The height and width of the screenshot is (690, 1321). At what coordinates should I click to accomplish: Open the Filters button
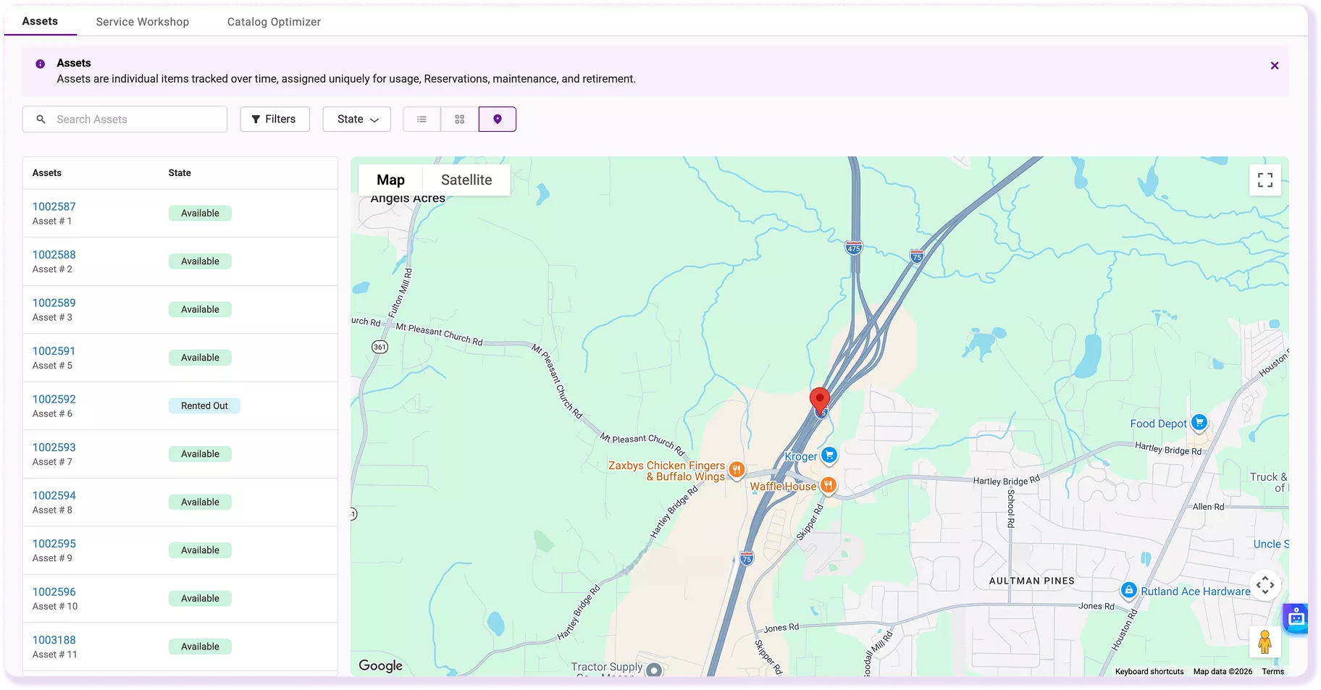point(274,119)
